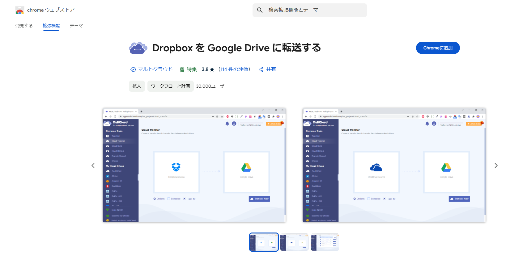The image size is (510, 260).
Task: Click the Dropbox を Google Drive に転送する title
Action: pyautogui.click(x=237, y=48)
